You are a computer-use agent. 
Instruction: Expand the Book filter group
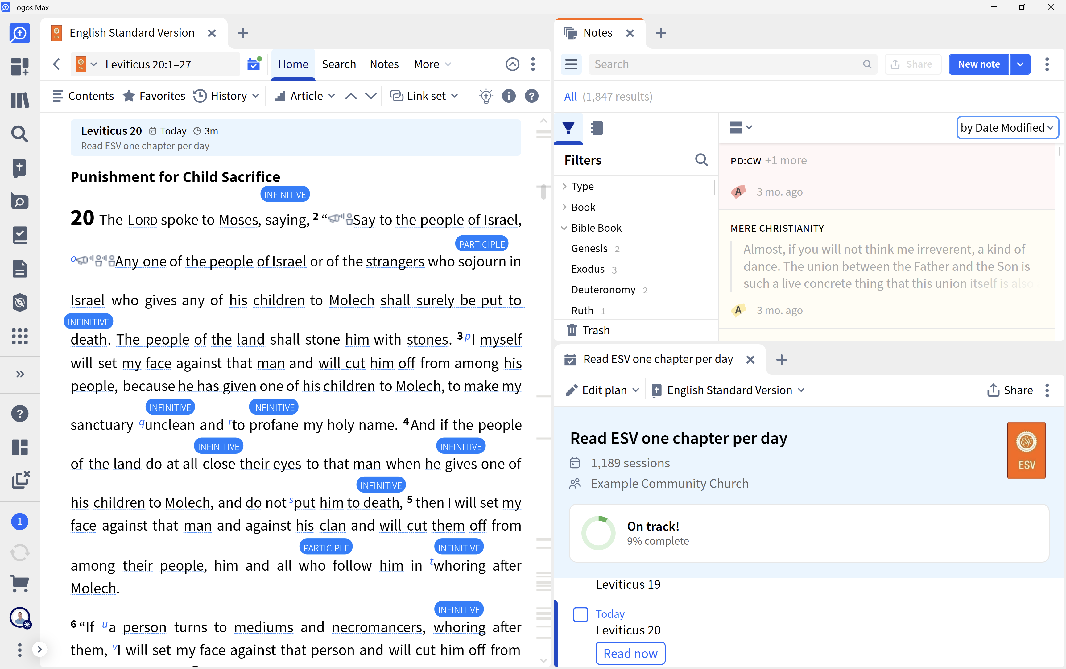[565, 207]
